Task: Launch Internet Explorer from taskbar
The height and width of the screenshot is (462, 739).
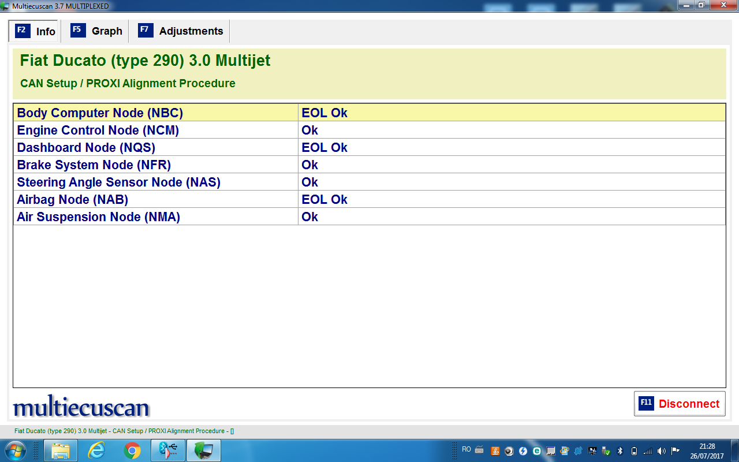Action: [x=96, y=450]
